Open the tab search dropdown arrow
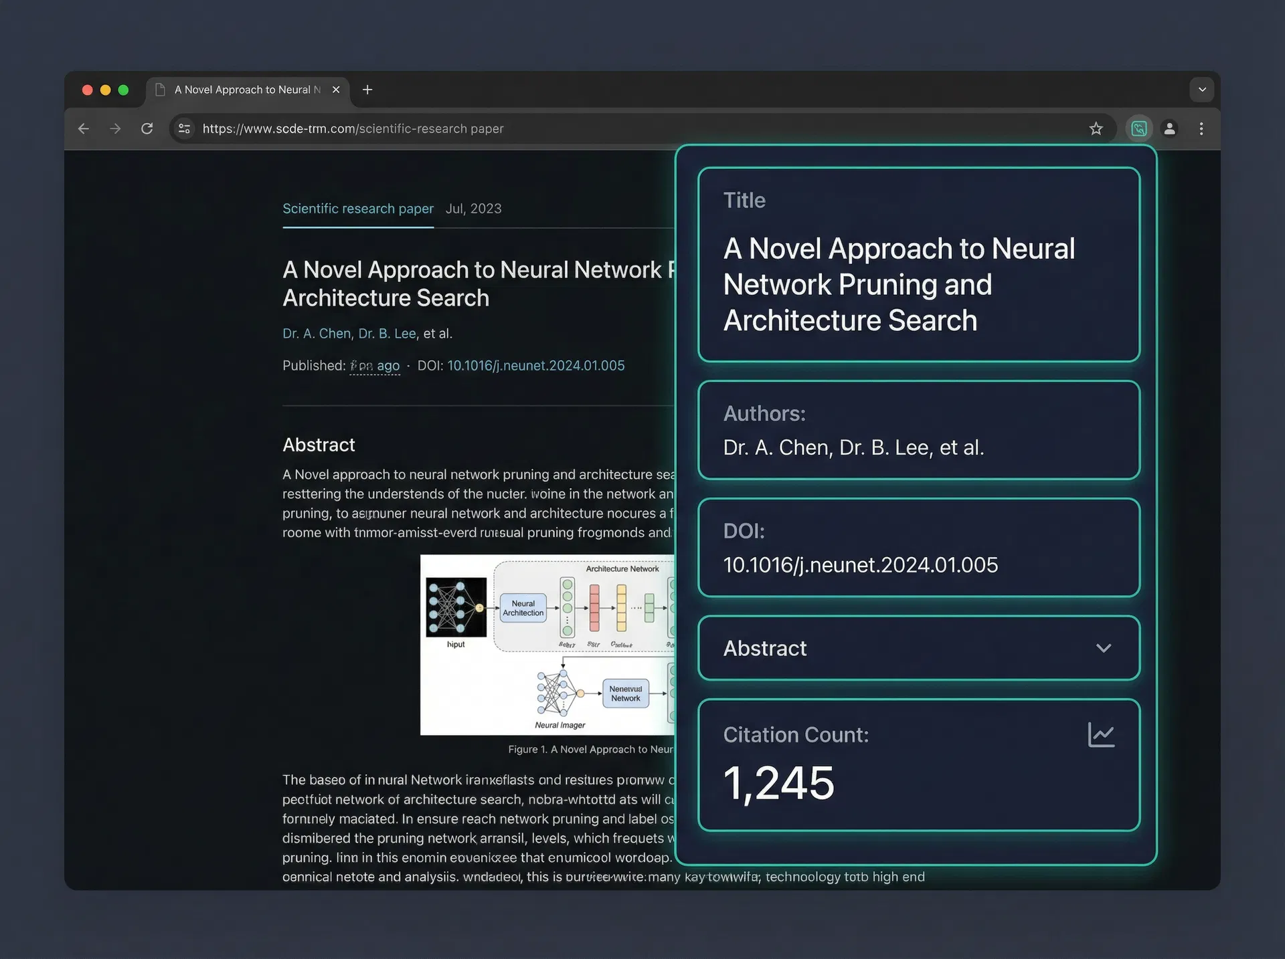 pos(1202,90)
